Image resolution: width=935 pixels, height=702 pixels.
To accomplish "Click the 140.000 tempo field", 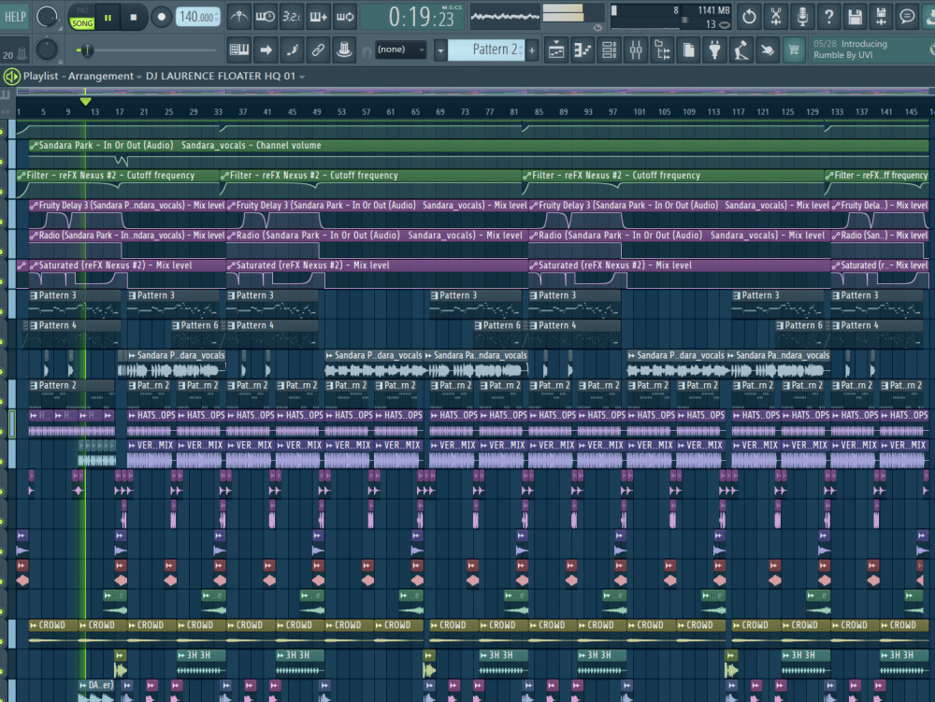I will [x=198, y=17].
